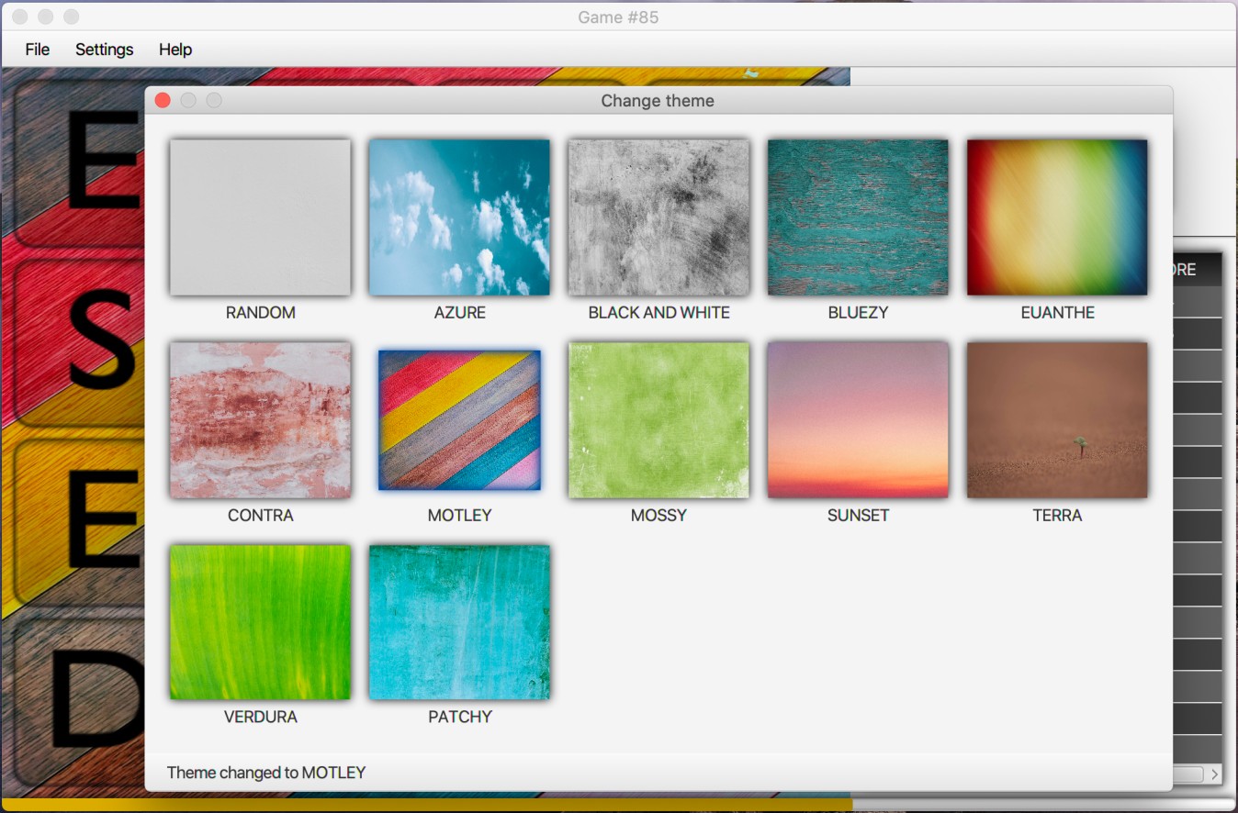This screenshot has height=813, width=1238.
Task: Apply the BLACK AND WHITE theme
Action: click(658, 217)
